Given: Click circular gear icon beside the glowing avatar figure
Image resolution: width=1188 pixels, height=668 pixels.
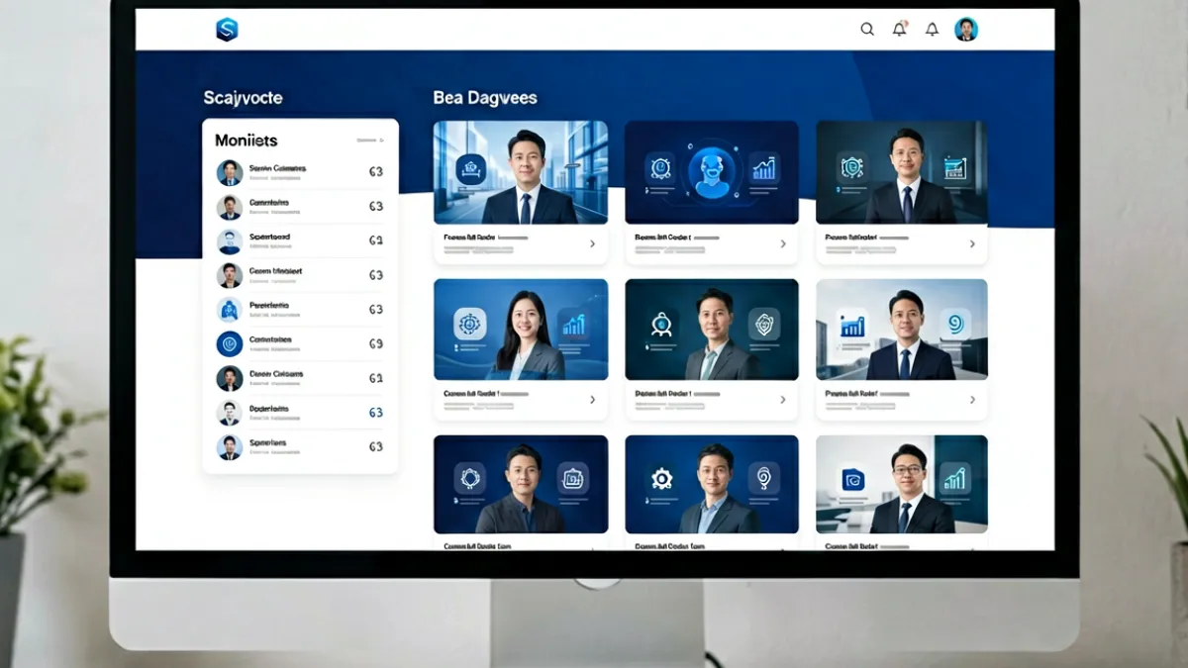Looking at the screenshot, I should (659, 168).
